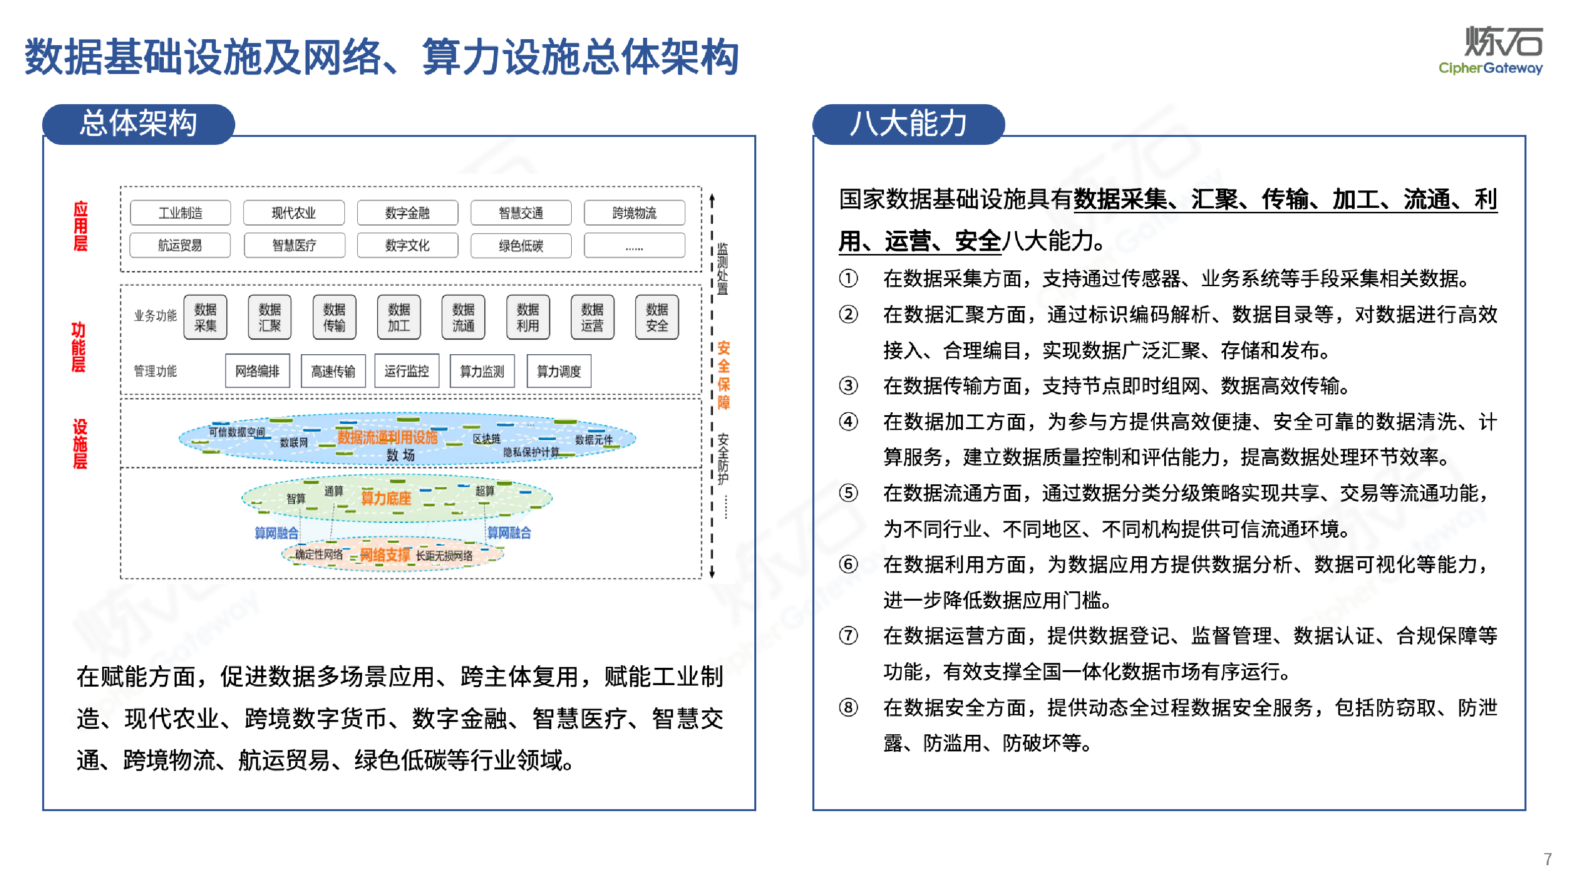The height and width of the screenshot is (893, 1588).
Task: Click the 数据运营 function block
Action: [x=592, y=318]
